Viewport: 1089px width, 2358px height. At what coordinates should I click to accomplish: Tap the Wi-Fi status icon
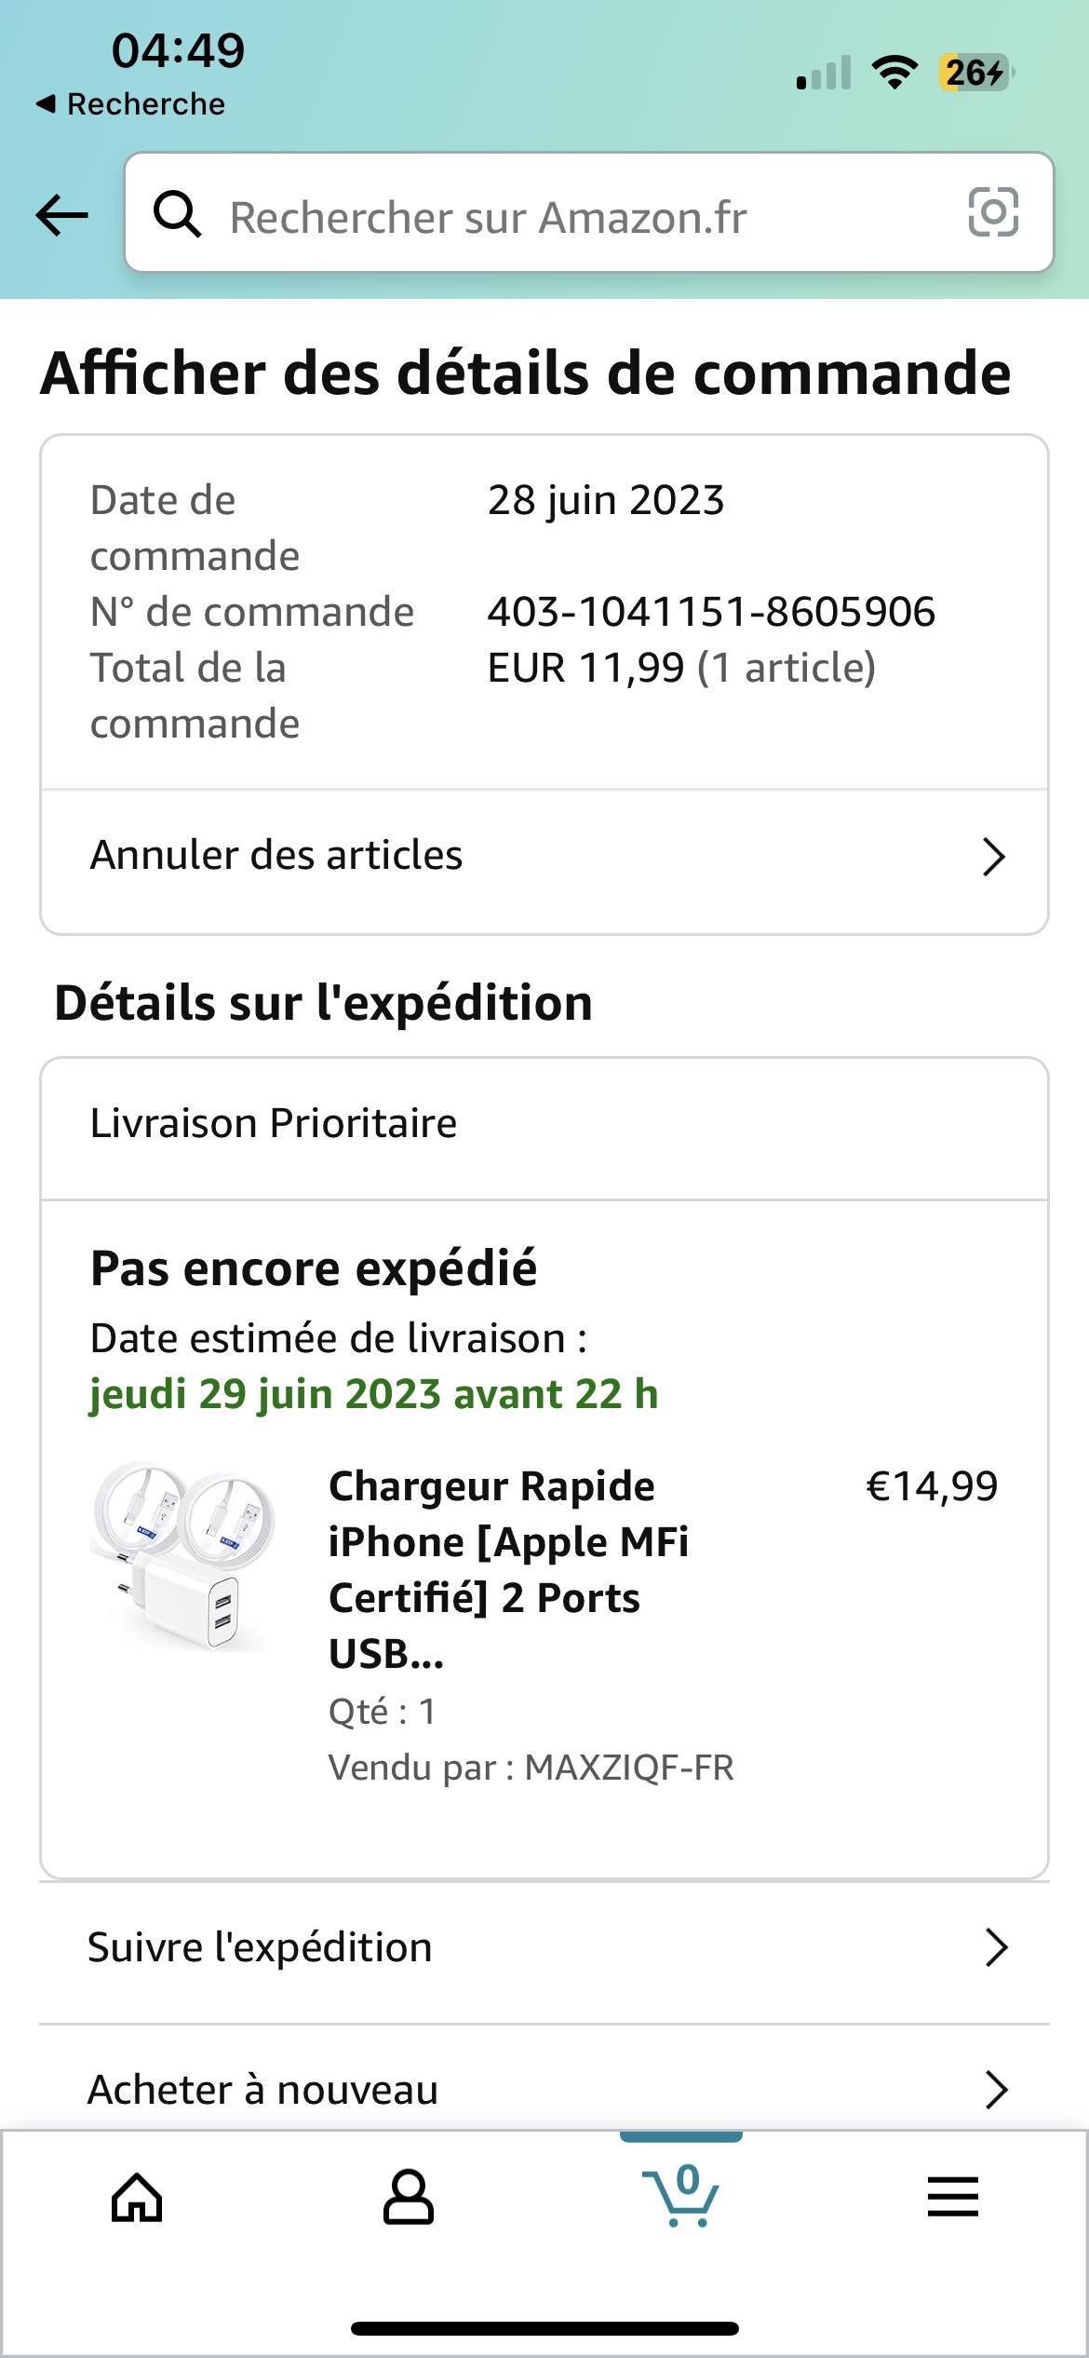click(894, 72)
